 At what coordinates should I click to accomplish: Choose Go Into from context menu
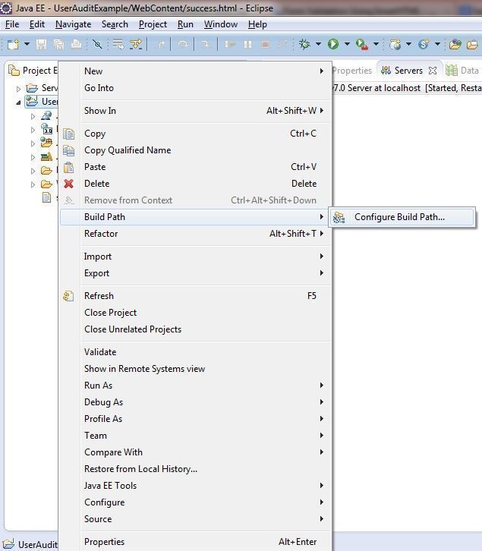point(195,88)
